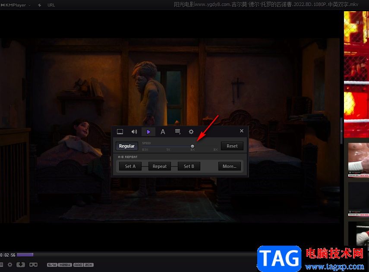This screenshot has width=369, height=272.
Task: Switch to the audio speaker tab
Action: click(x=134, y=132)
